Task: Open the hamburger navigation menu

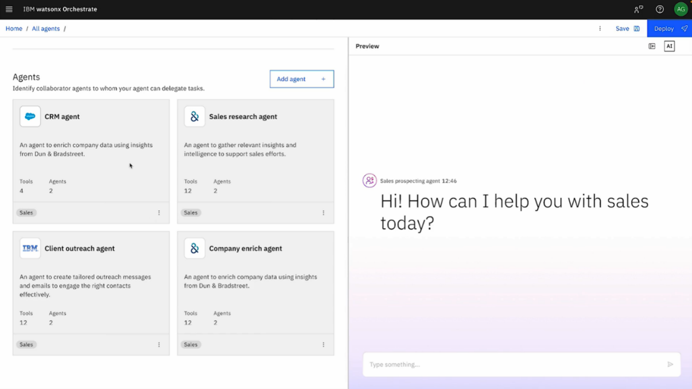Action: (x=9, y=9)
